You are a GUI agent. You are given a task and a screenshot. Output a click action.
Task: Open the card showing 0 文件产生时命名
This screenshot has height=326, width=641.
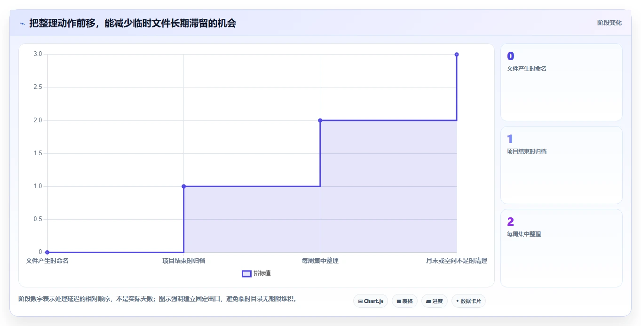tap(562, 82)
